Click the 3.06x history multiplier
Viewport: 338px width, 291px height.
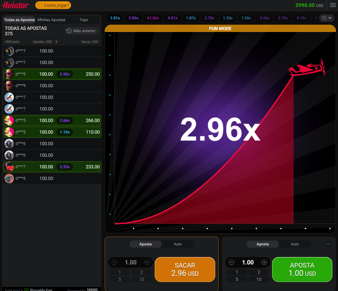tap(265, 18)
